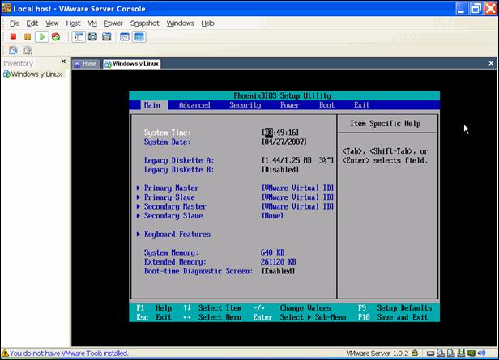Click the take snapshot icon
Screen dimensions: 499x360
pos(13,50)
